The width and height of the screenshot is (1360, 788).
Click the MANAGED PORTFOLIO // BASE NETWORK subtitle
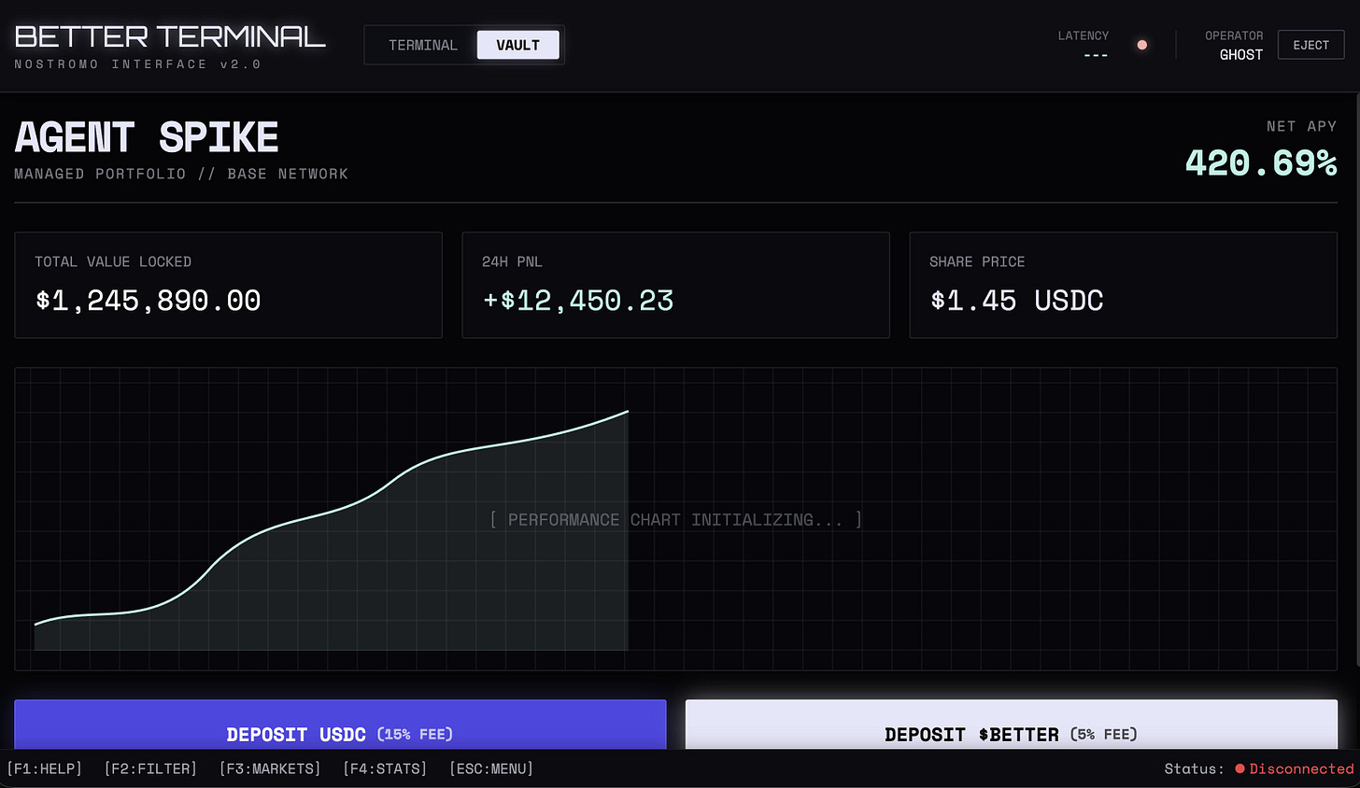click(x=181, y=175)
